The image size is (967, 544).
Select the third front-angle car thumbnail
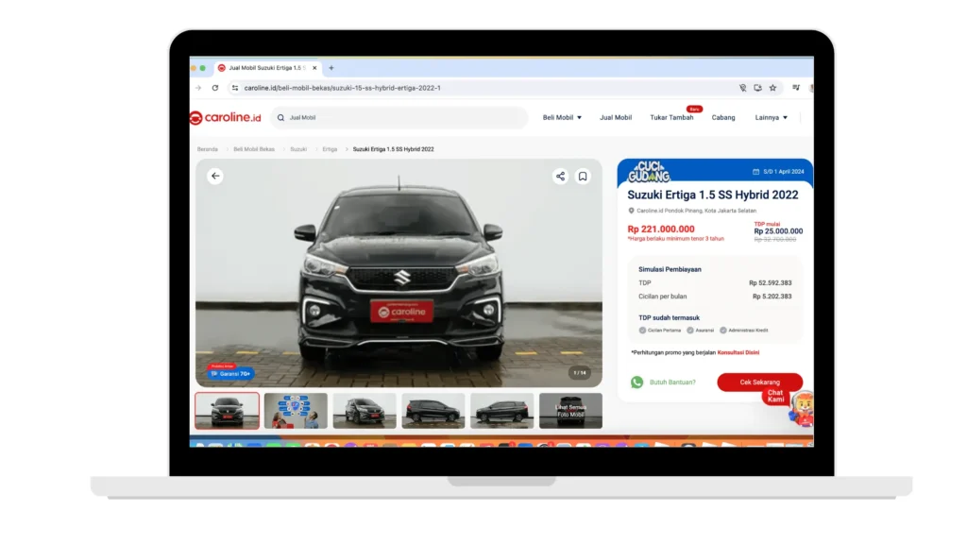[365, 411]
